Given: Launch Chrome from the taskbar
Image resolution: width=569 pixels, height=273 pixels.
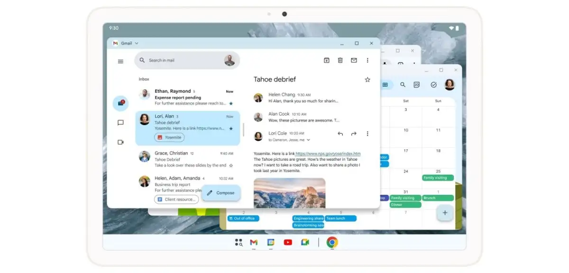Looking at the screenshot, I should point(332,243).
